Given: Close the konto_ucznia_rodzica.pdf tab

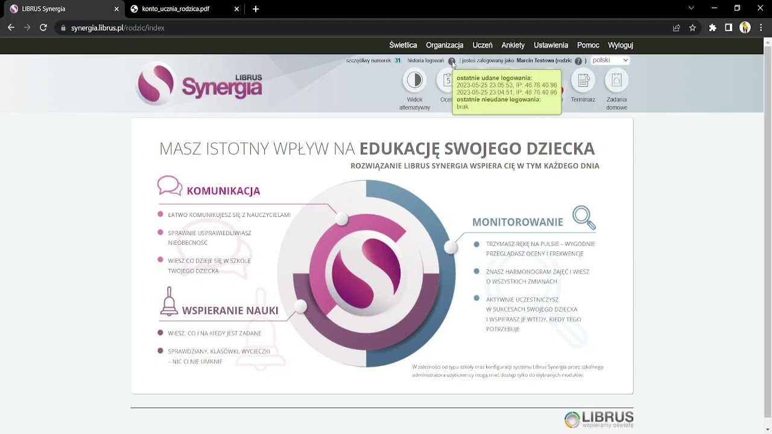Looking at the screenshot, I should [237, 9].
